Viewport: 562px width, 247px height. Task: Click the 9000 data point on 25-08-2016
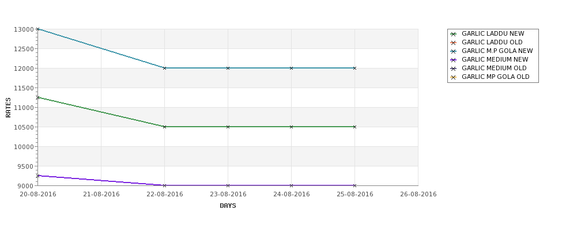tap(354, 185)
